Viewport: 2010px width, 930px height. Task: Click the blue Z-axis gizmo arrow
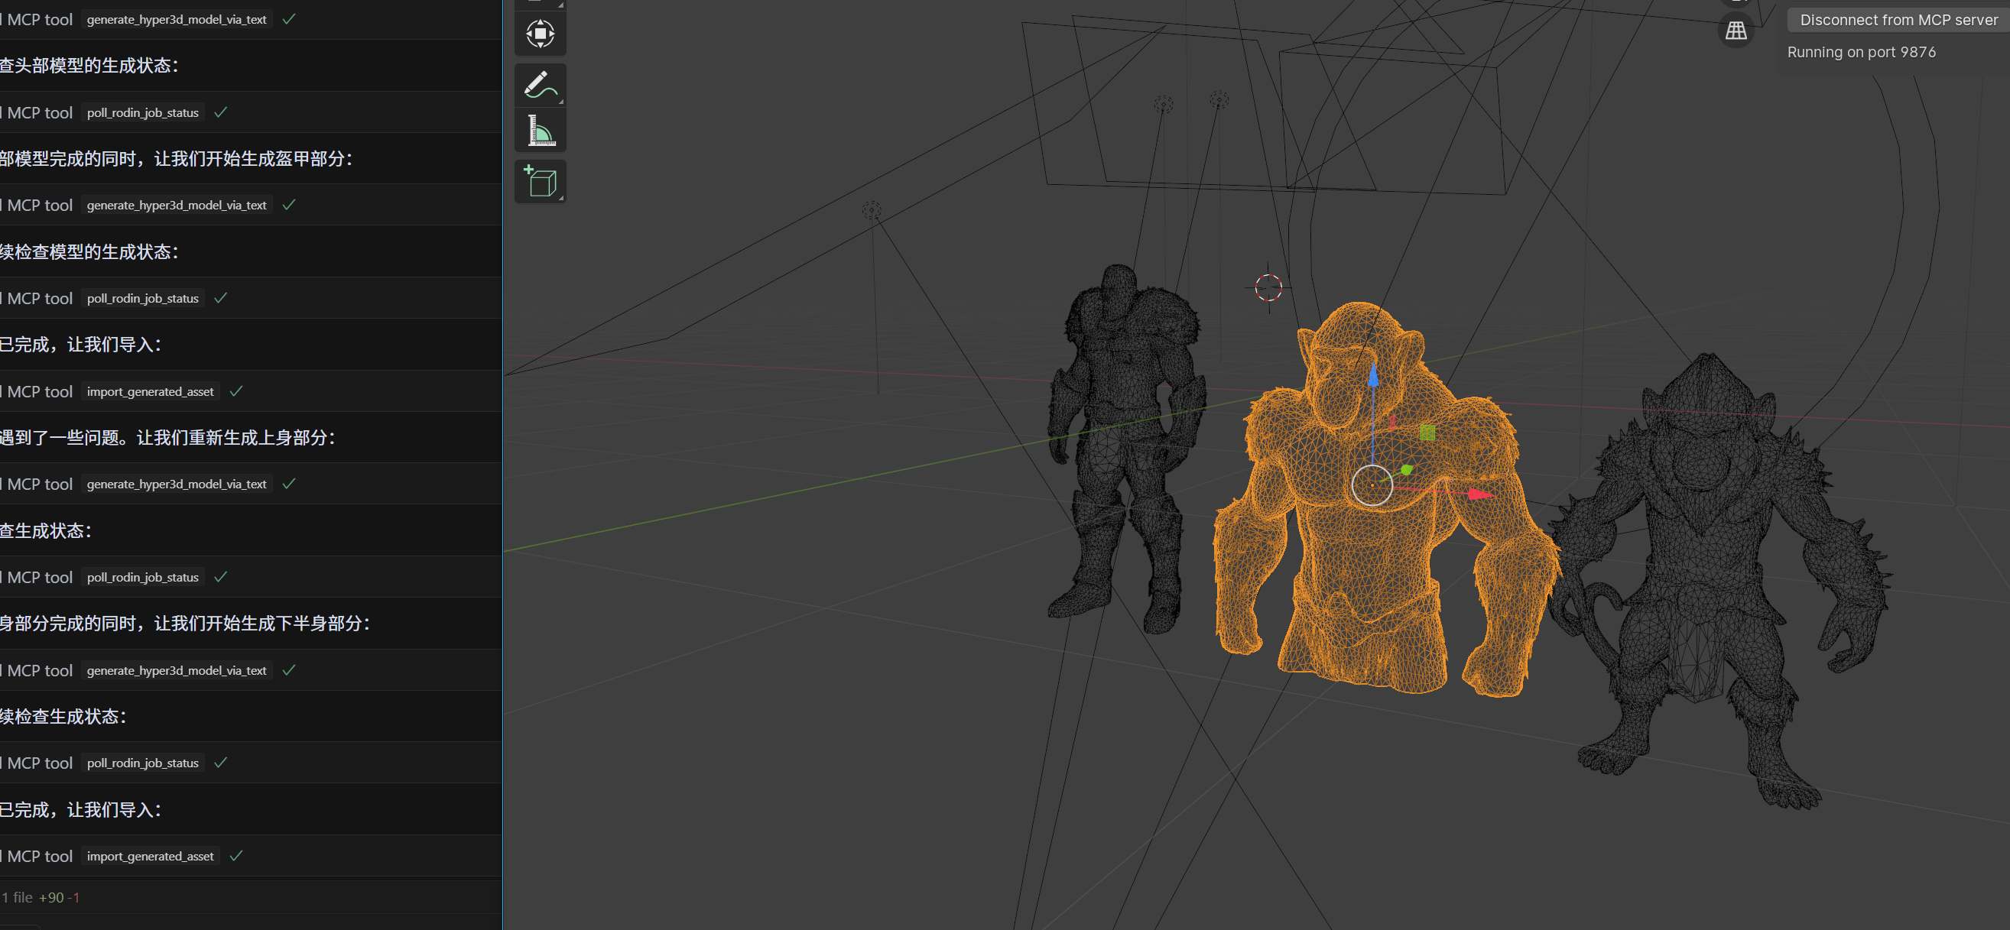pyautogui.click(x=1372, y=378)
